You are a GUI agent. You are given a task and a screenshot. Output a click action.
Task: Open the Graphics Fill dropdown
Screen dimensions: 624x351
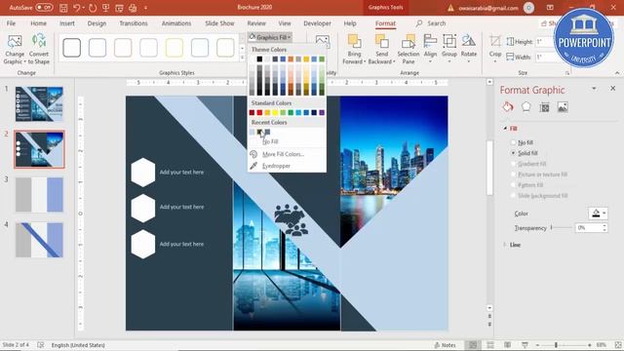pos(270,37)
